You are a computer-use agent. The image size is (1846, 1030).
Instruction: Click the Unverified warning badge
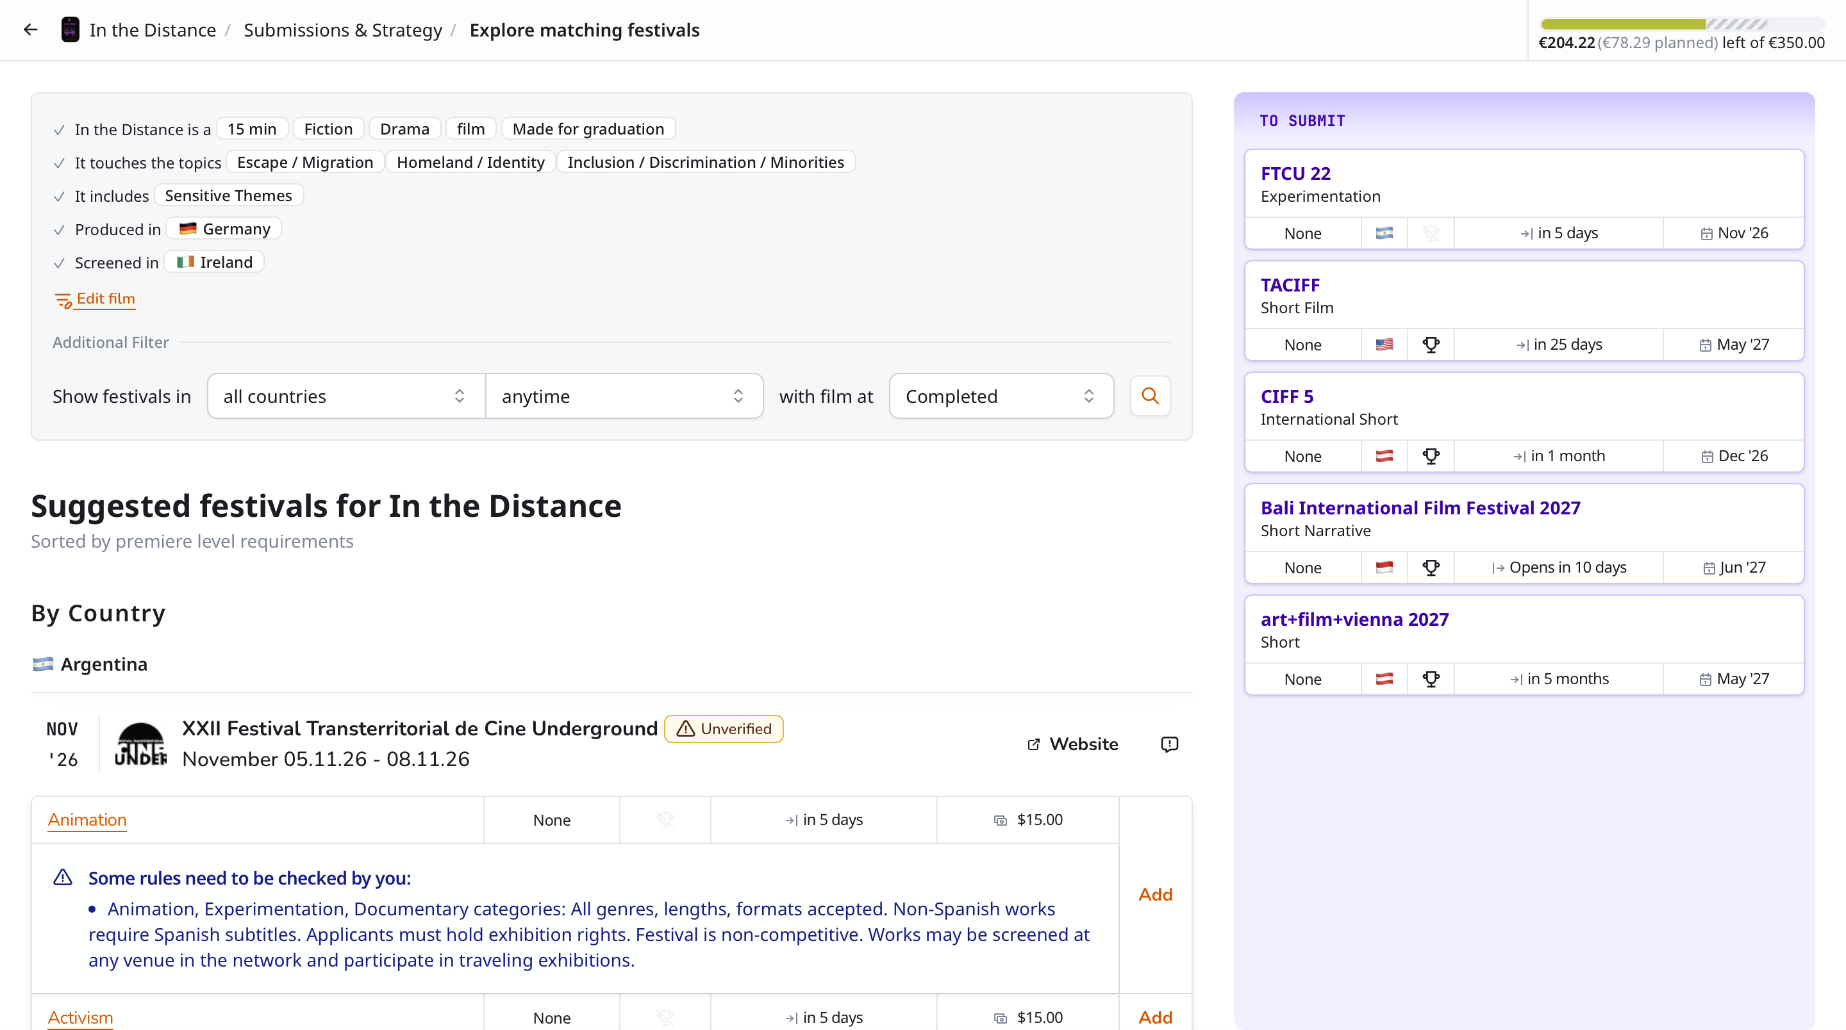tap(723, 728)
